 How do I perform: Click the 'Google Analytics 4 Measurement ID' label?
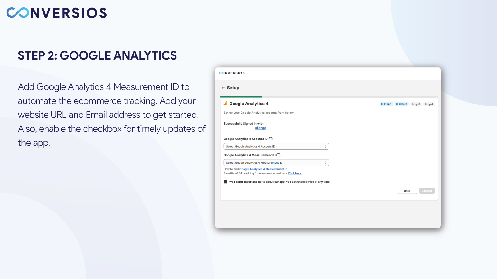249,155
